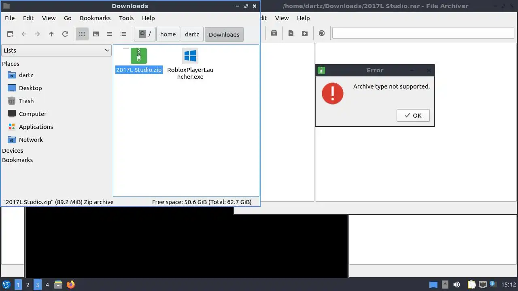This screenshot has width=518, height=291.
Task: Navigate to 'dartz' in the path bar
Action: (x=192, y=34)
